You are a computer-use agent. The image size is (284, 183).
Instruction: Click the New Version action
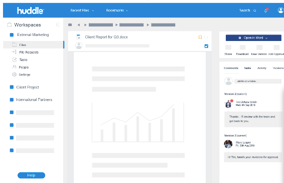(x=259, y=50)
